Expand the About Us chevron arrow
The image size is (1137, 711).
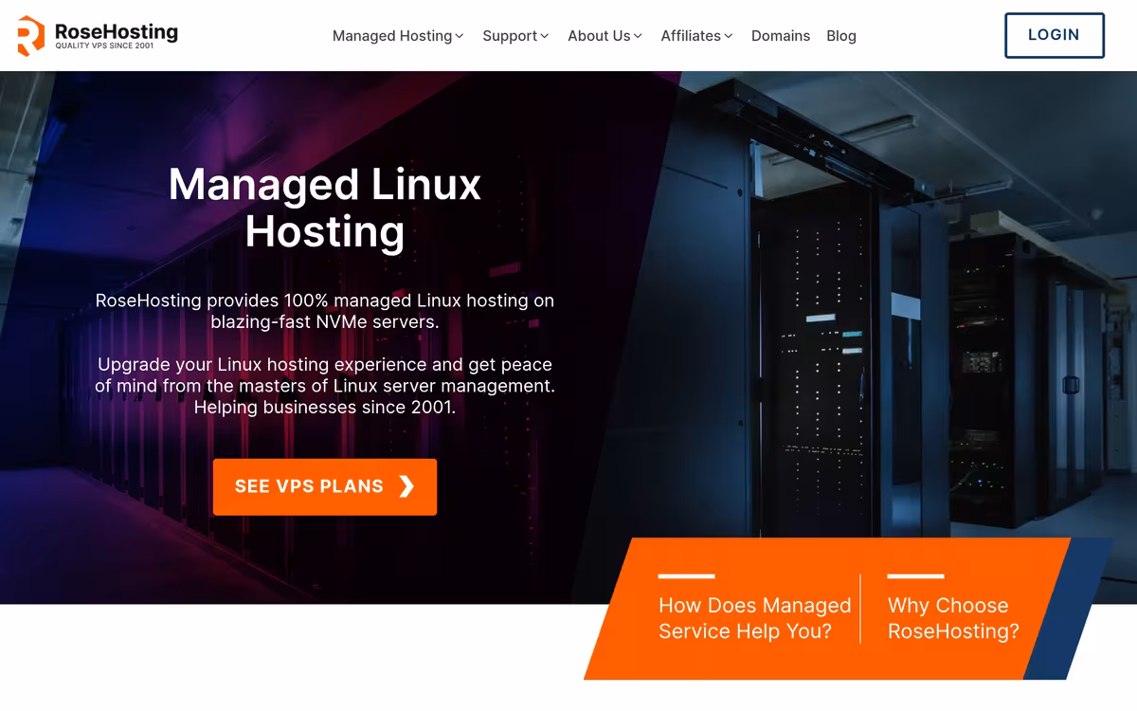tap(638, 36)
